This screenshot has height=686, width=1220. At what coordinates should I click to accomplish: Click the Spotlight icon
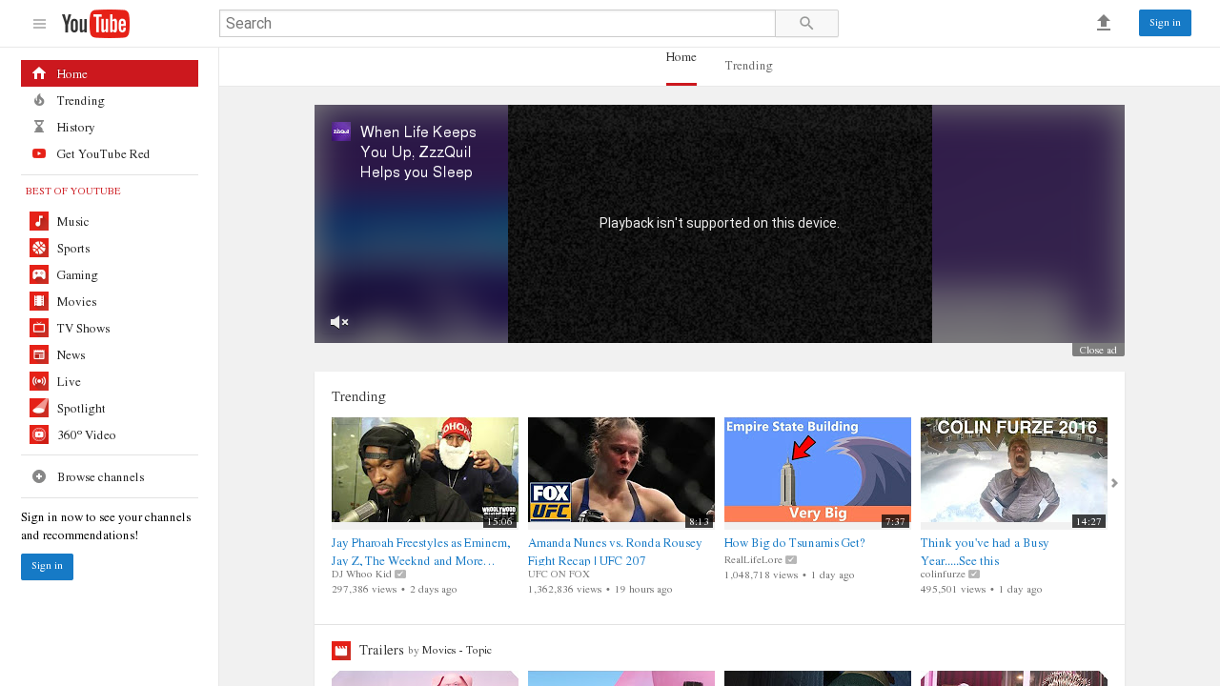[x=39, y=408]
